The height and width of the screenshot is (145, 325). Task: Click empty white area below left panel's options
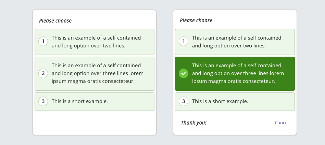[95, 122]
